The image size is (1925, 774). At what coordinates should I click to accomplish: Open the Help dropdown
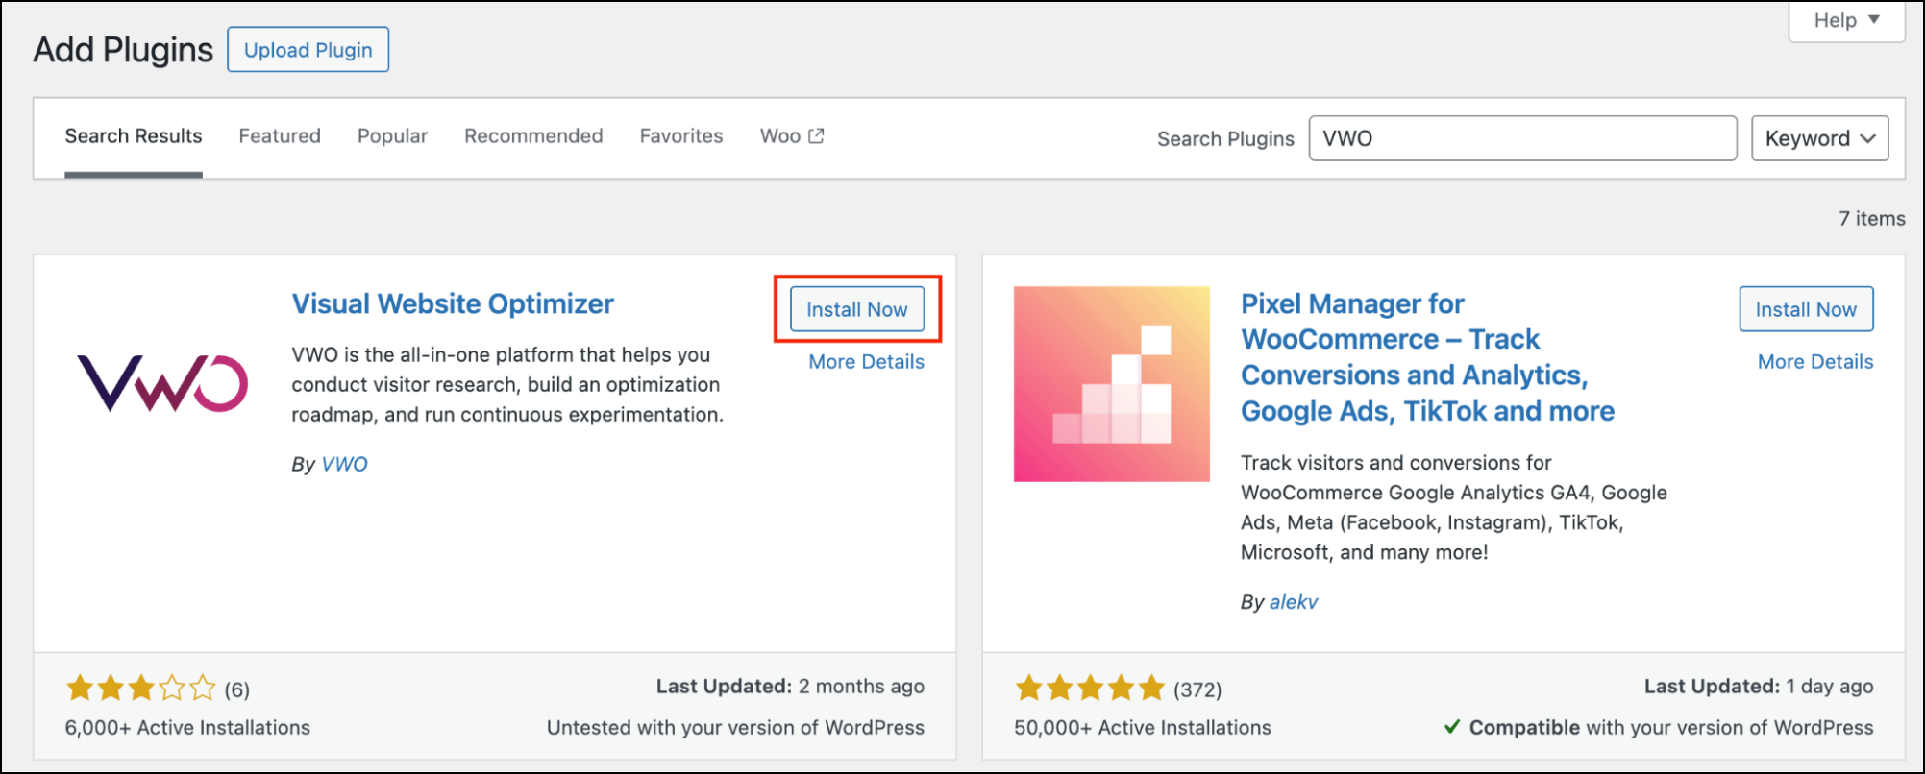tap(1846, 20)
